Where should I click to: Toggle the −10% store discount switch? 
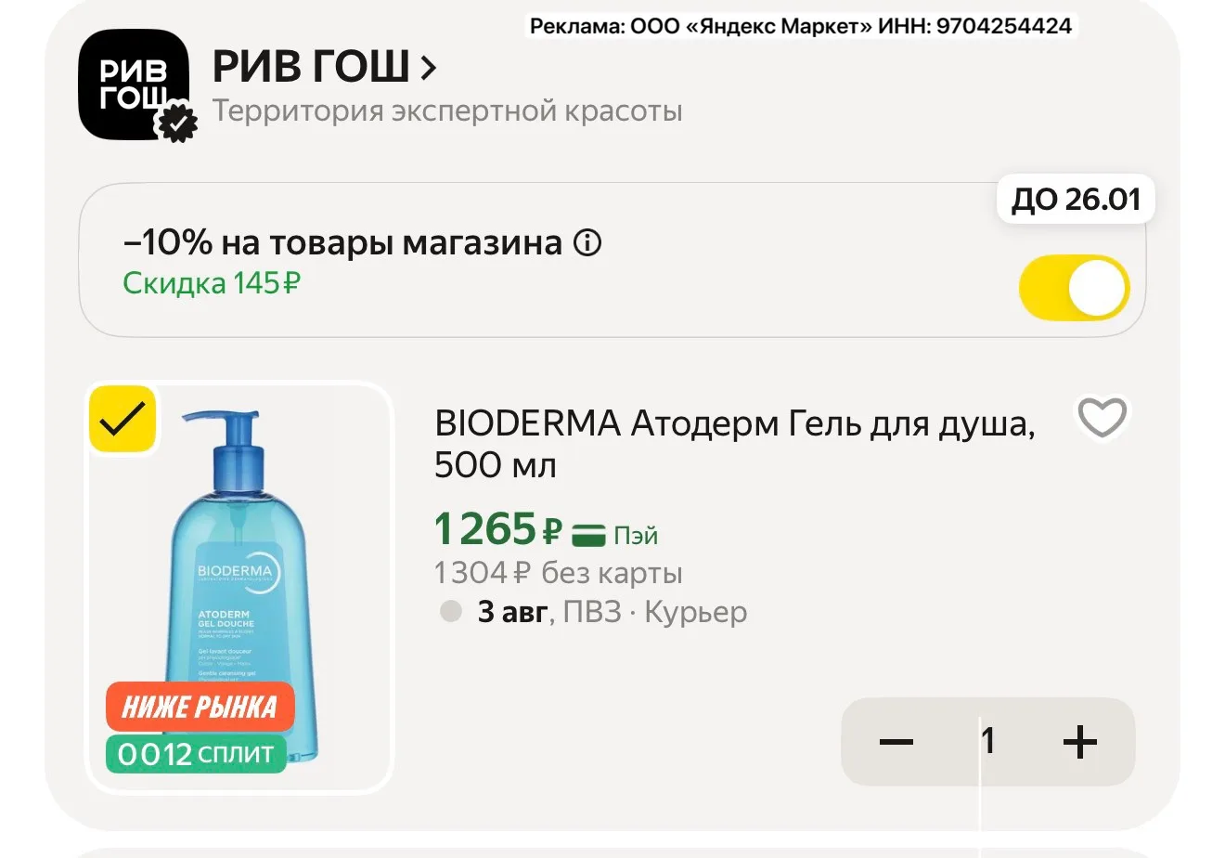[x=1074, y=288]
